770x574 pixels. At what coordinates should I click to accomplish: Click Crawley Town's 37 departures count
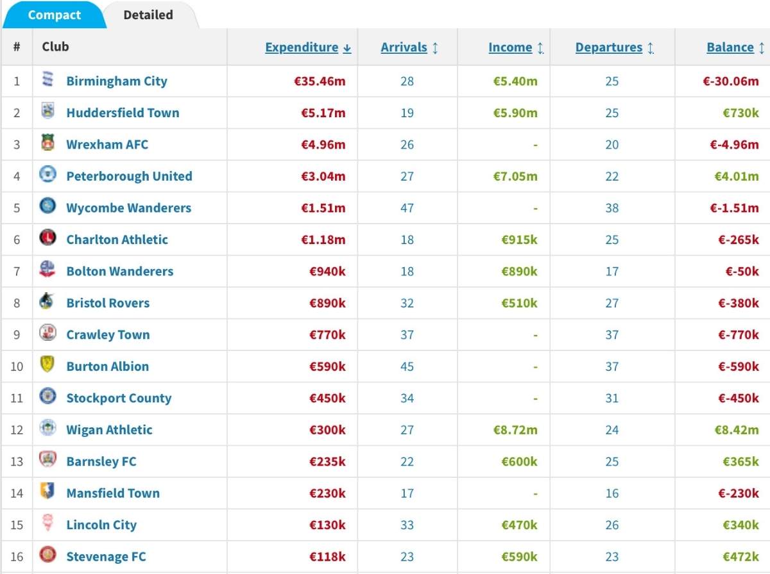(612, 335)
